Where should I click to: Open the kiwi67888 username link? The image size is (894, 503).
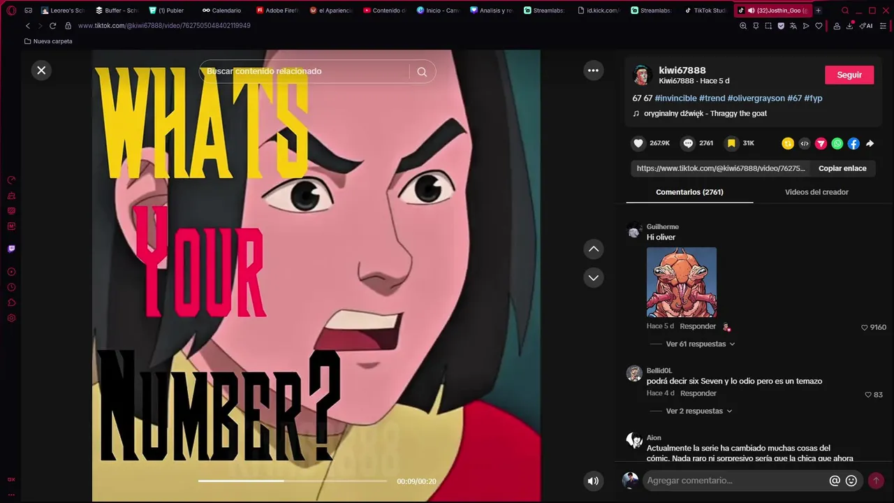(x=682, y=71)
